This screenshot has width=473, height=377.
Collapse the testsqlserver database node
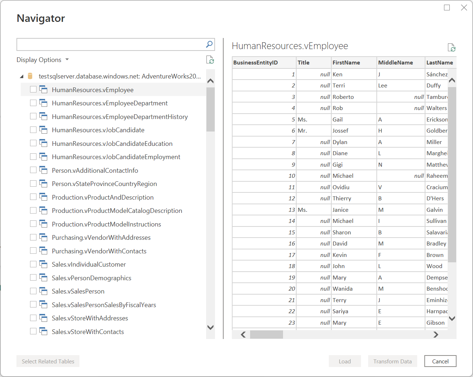click(x=21, y=76)
